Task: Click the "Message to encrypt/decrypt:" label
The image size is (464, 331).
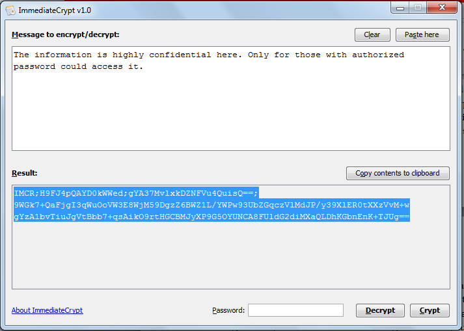Action: coord(65,34)
